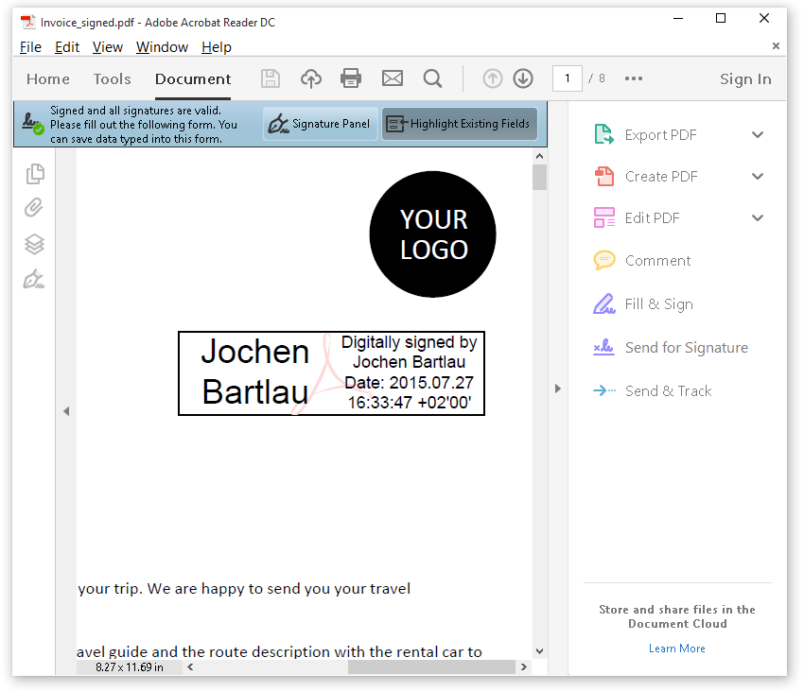Click horizontal scrollbar left arrow
804x692 pixels.
[190, 666]
